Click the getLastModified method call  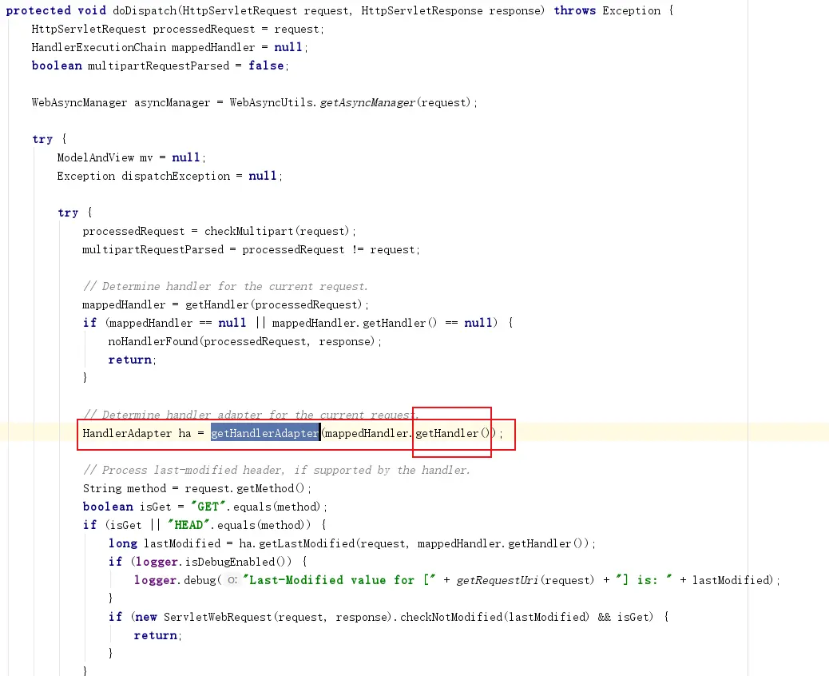[307, 543]
